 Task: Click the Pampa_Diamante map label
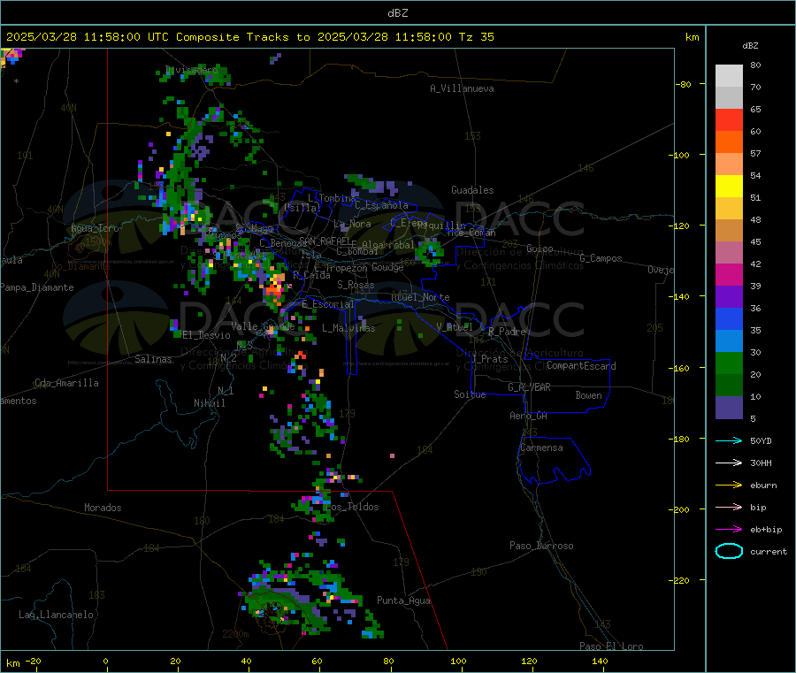pyautogui.click(x=36, y=287)
